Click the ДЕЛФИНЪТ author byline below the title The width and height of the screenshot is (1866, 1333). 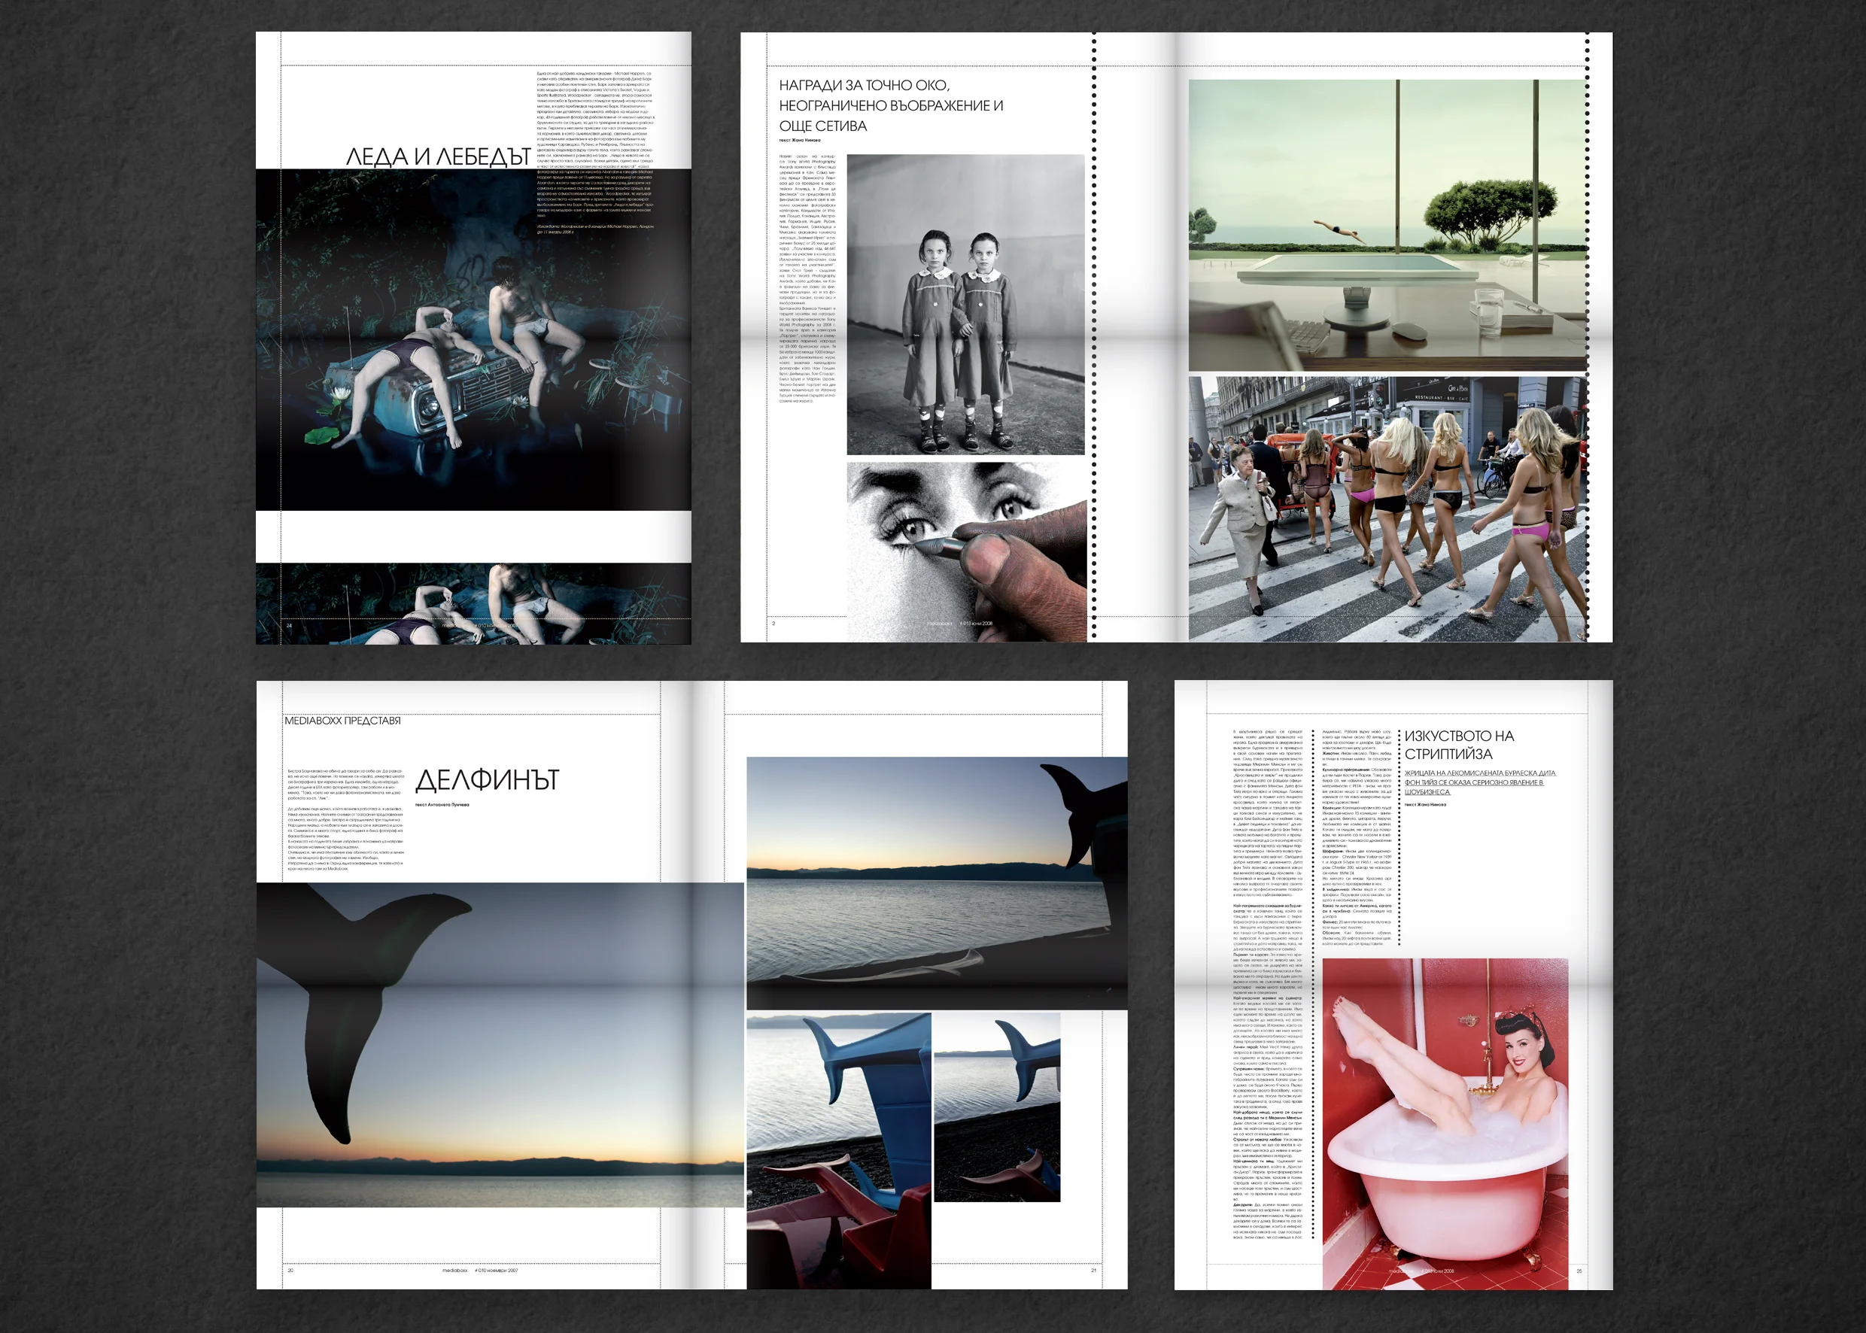442,804
